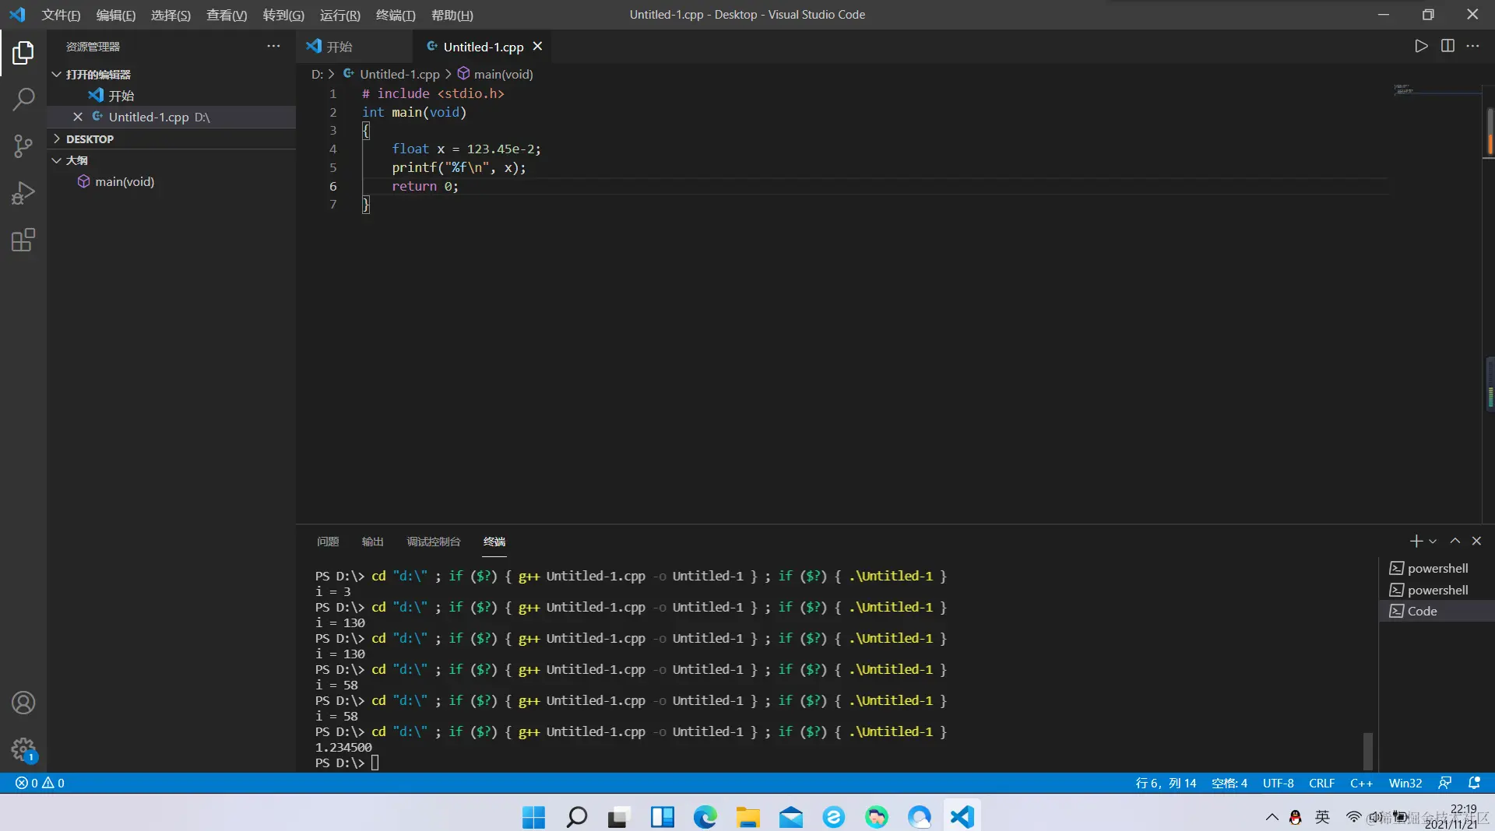This screenshot has width=1495, height=831.
Task: Show errors and warnings in status bar
Action: 40,783
